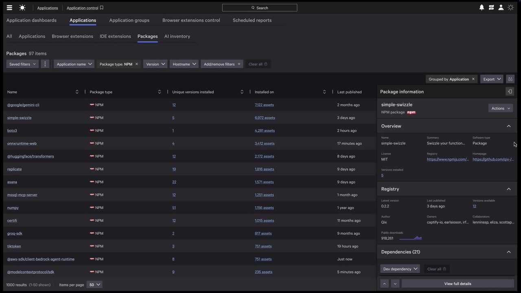Go to previous package using up arrow
This screenshot has height=293, width=521.
(384, 284)
